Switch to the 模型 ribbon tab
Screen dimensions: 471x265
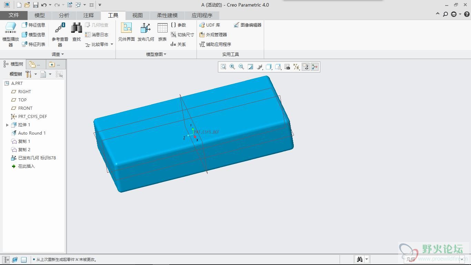pos(40,15)
